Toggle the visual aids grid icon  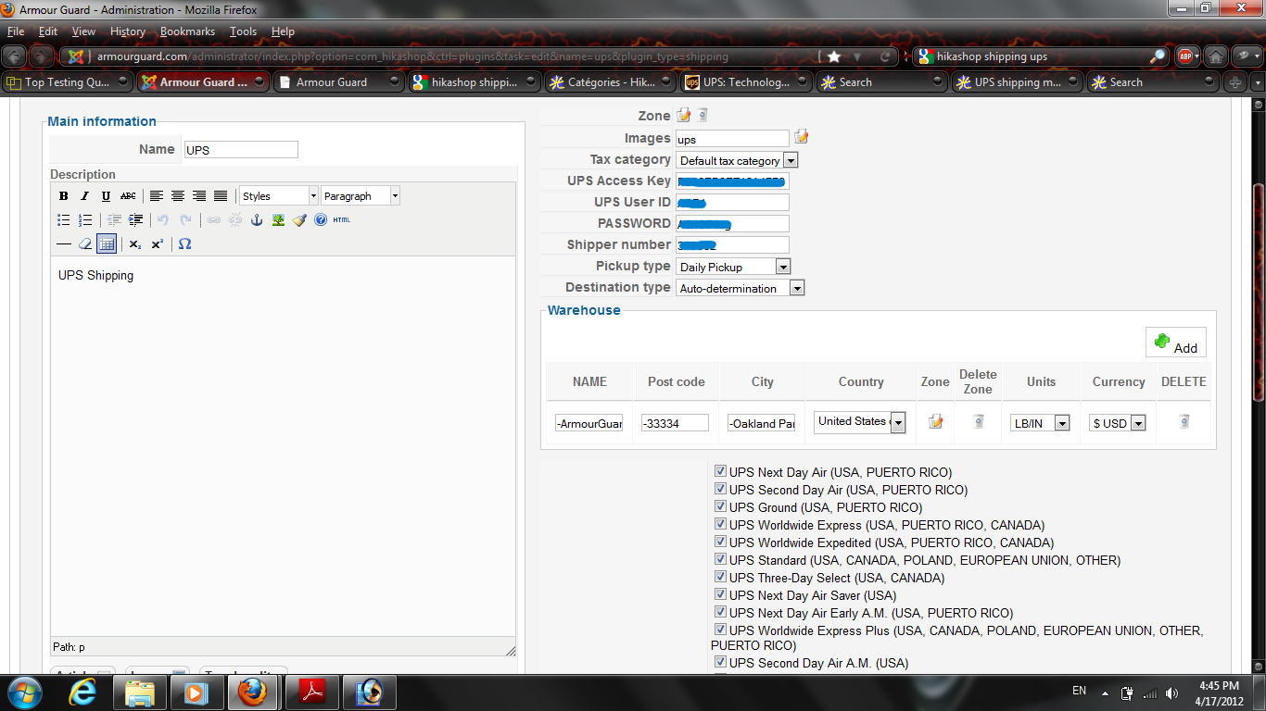pos(106,244)
